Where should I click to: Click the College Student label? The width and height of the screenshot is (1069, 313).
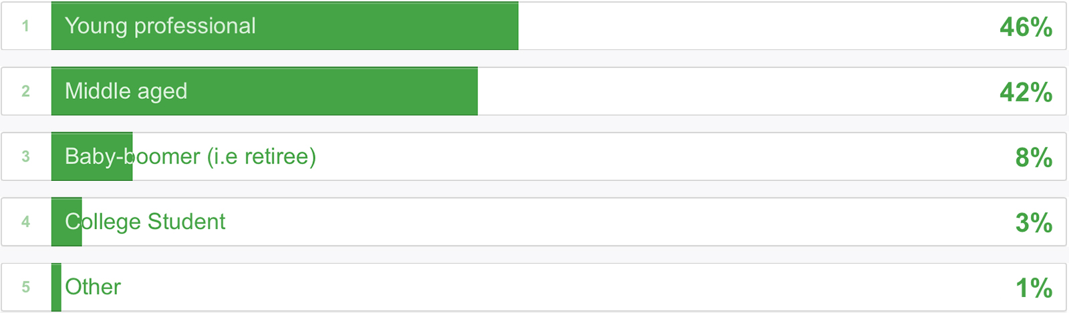145,222
